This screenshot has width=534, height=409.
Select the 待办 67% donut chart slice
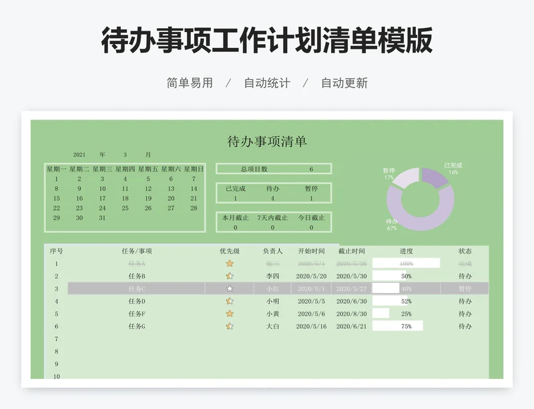click(x=421, y=222)
